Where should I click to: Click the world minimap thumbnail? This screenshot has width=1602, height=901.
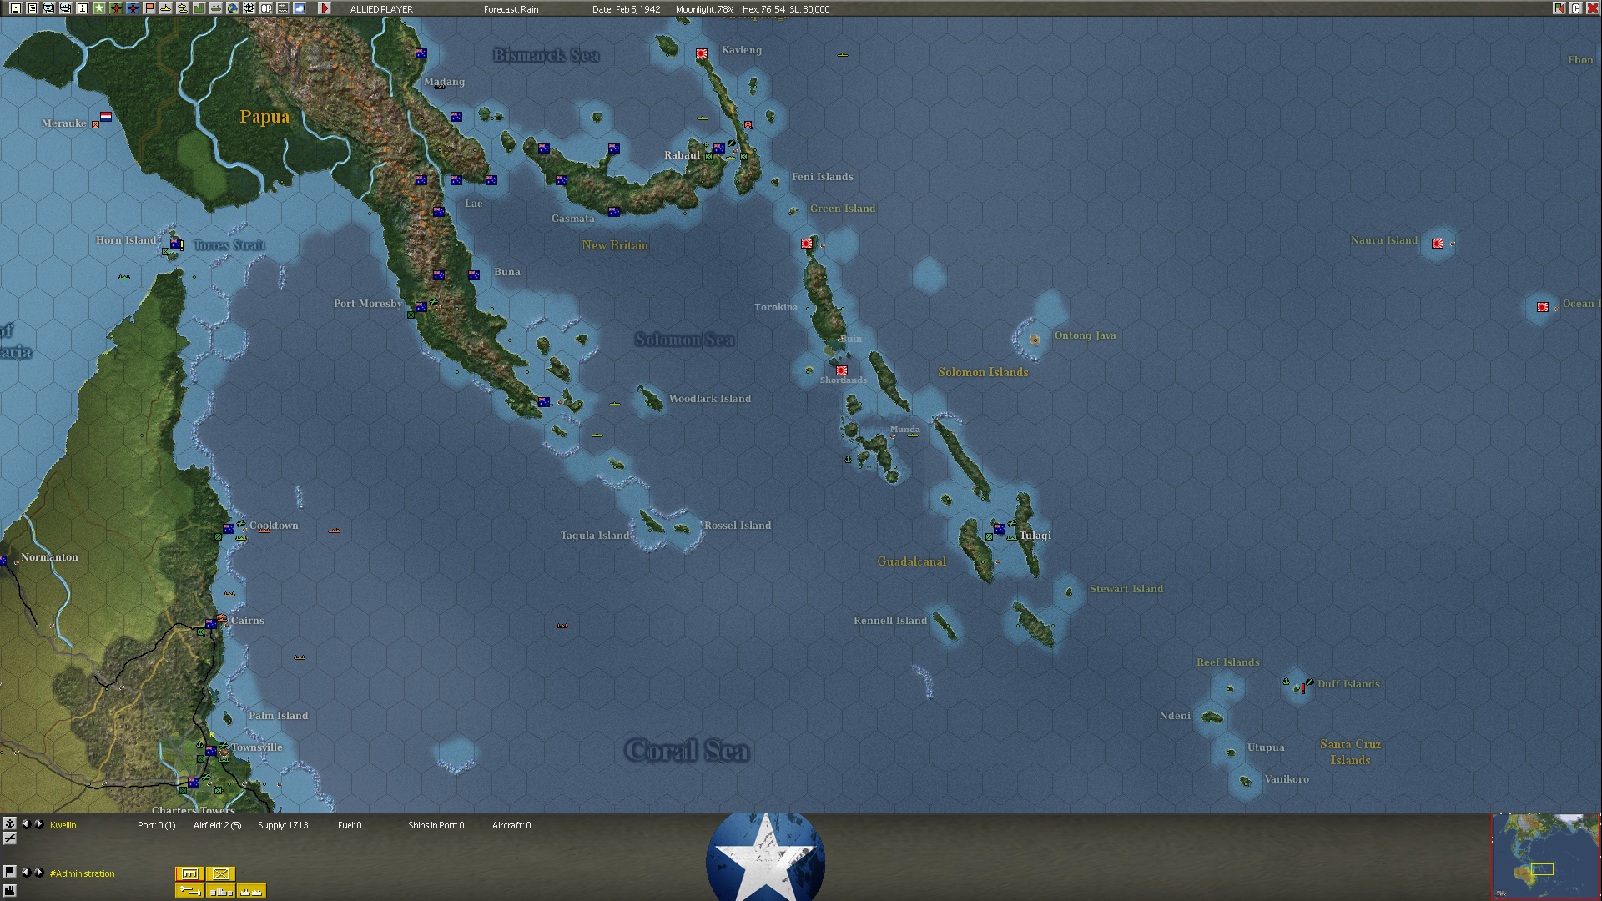(1546, 857)
